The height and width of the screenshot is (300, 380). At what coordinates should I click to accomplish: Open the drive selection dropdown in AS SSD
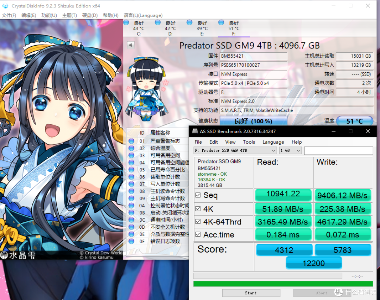tap(235, 150)
